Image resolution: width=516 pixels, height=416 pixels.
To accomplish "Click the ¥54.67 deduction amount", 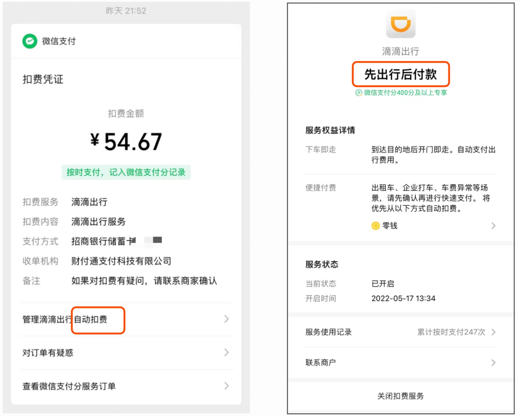I will point(127,141).
